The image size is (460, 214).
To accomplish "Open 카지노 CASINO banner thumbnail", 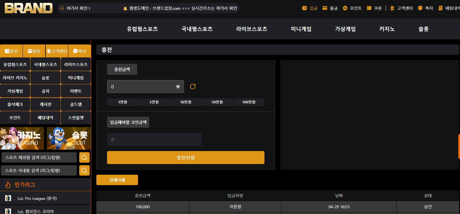I will tap(22, 138).
